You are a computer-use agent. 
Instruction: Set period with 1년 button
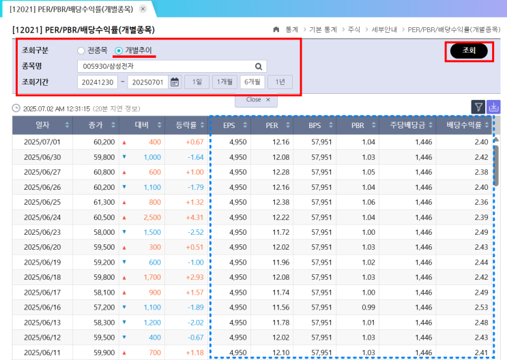(280, 82)
